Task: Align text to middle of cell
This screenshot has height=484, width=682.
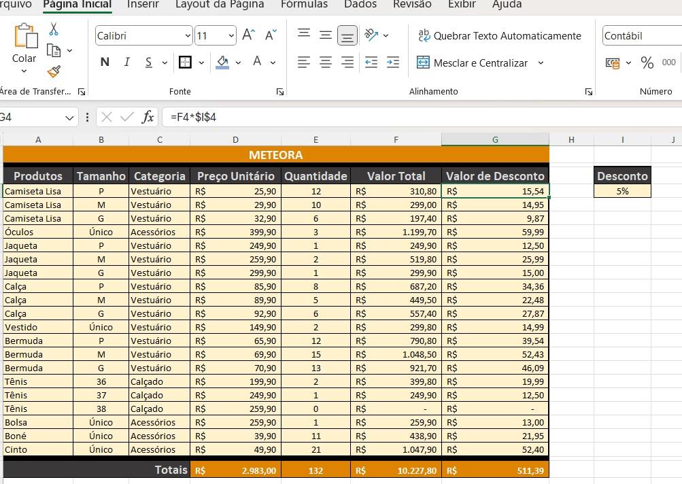Action: click(x=325, y=35)
